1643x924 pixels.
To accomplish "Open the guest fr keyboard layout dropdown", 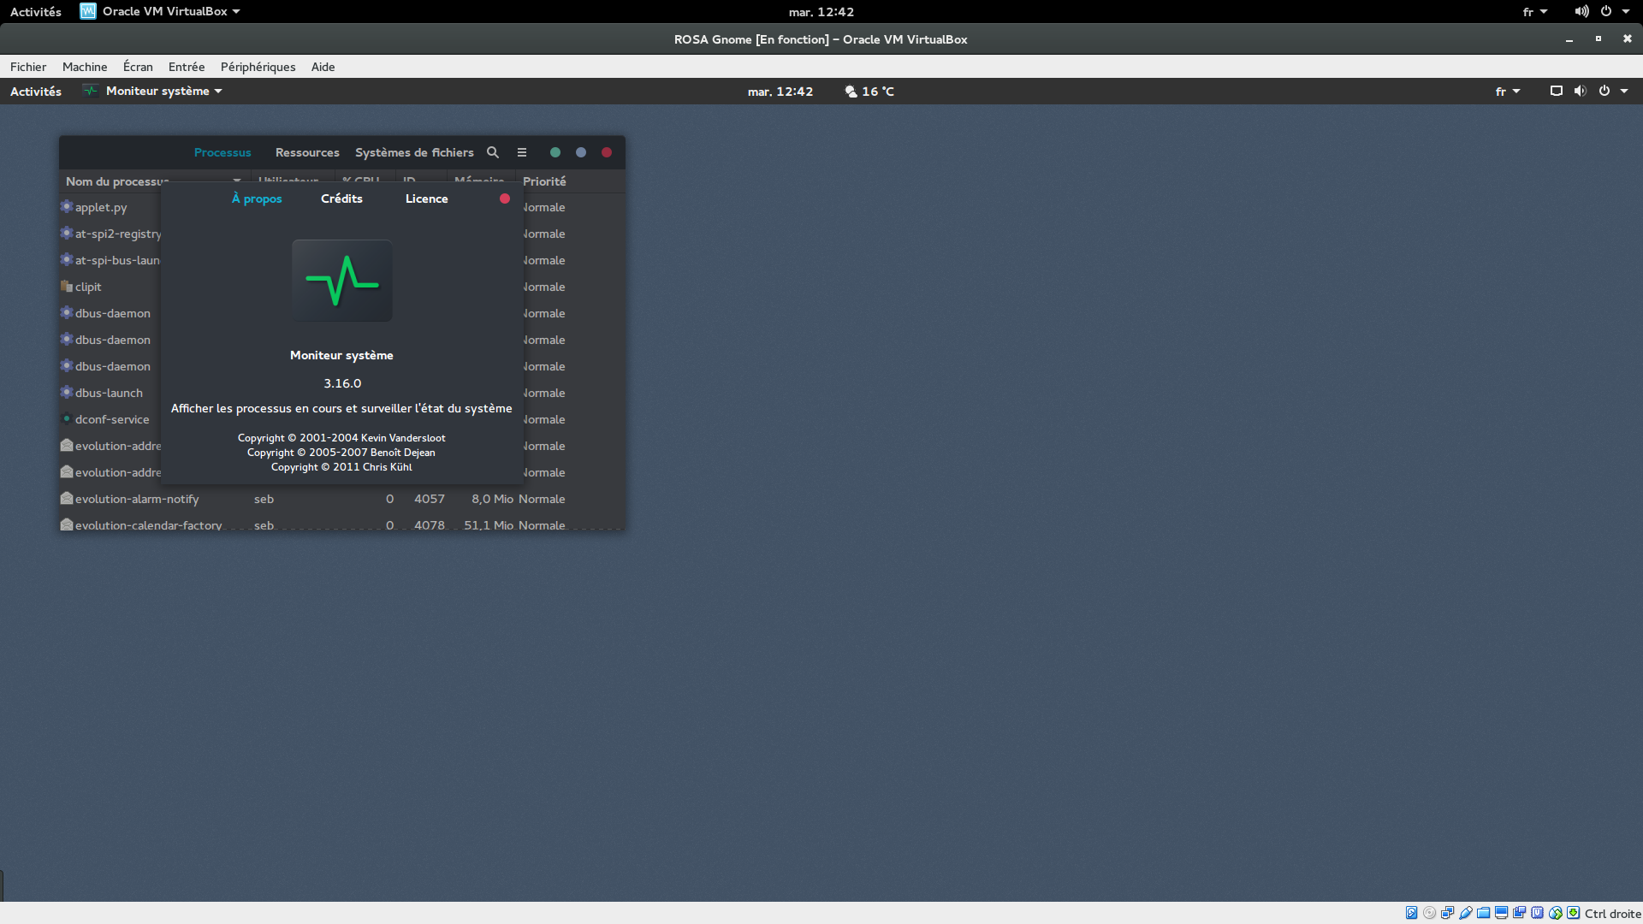I will coord(1507,92).
